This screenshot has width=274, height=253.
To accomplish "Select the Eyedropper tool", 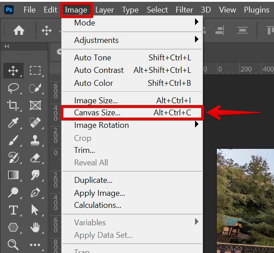I will pyautogui.click(x=13, y=123).
